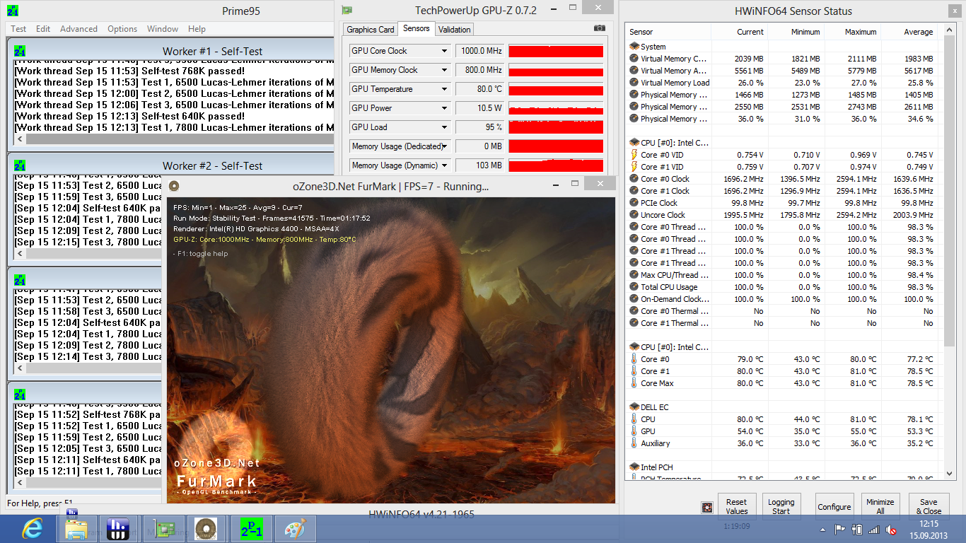This screenshot has height=543, width=966.
Task: Take a GPU-Z screenshot with the camera icon
Action: click(x=600, y=28)
